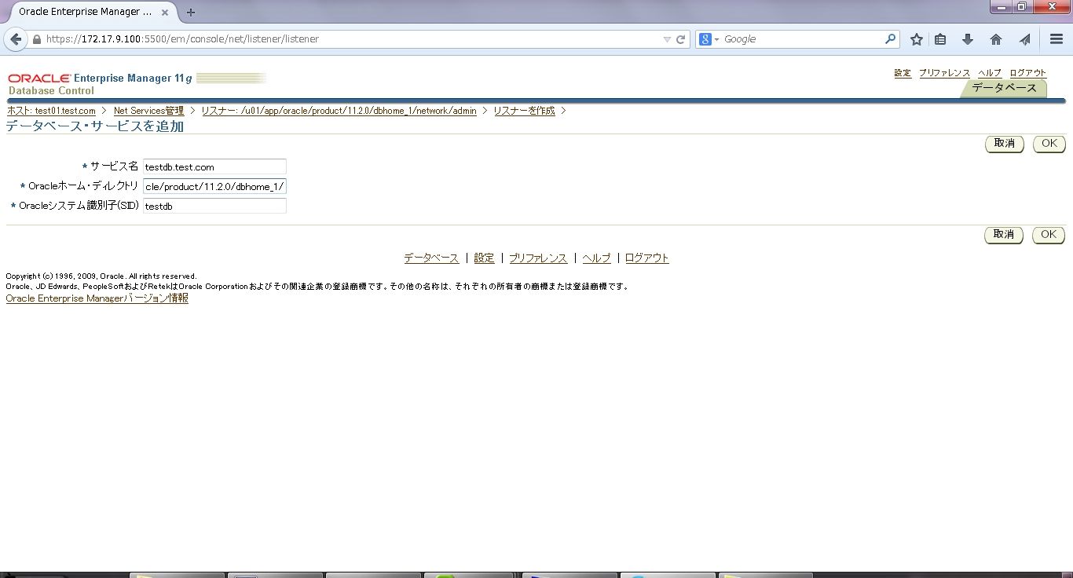
Task: Open the footer プリファレンス link
Action: [x=538, y=258]
